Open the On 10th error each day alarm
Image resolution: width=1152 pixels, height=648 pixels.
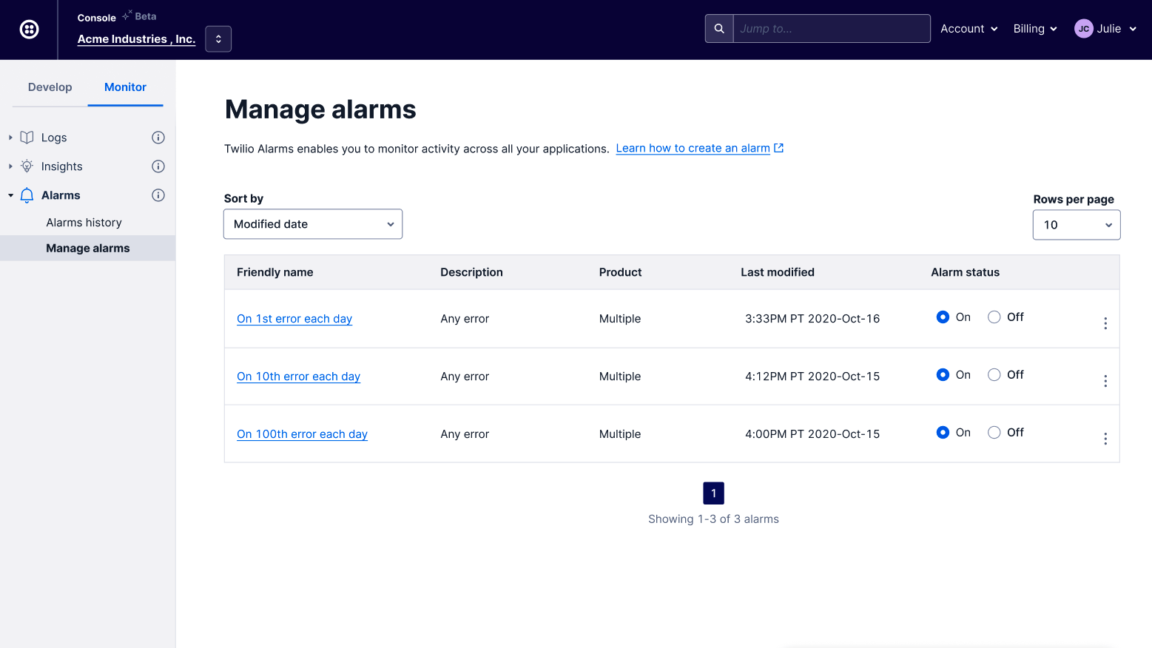(x=298, y=377)
